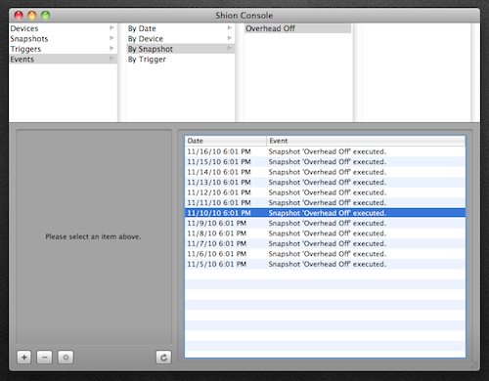Expand the Events row arrow
Screen dimensions: 489x381
pyautogui.click(x=111, y=59)
